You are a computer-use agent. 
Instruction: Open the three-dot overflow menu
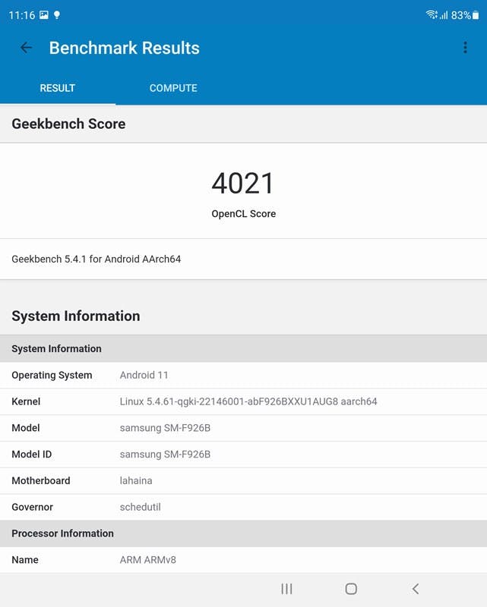tap(465, 48)
